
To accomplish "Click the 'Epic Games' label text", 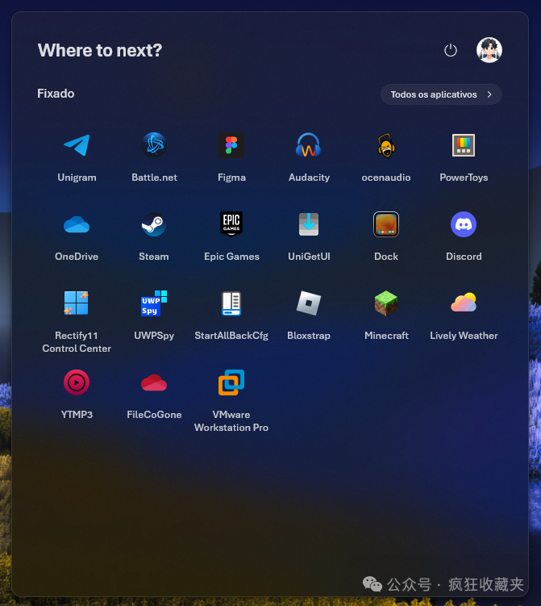I will pos(231,257).
